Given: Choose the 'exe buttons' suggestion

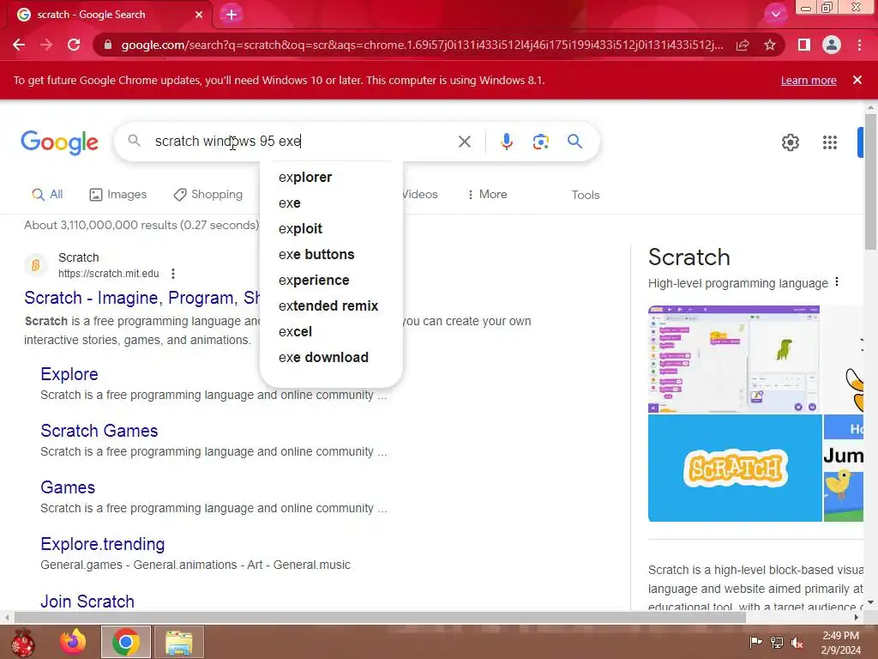Looking at the screenshot, I should (331, 254).
